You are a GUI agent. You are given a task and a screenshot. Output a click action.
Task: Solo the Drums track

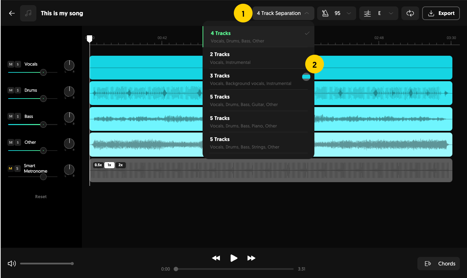coord(18,90)
